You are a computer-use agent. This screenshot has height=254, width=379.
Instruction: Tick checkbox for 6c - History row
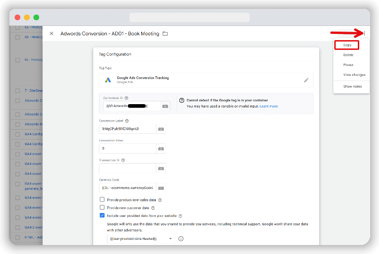(17, 60)
